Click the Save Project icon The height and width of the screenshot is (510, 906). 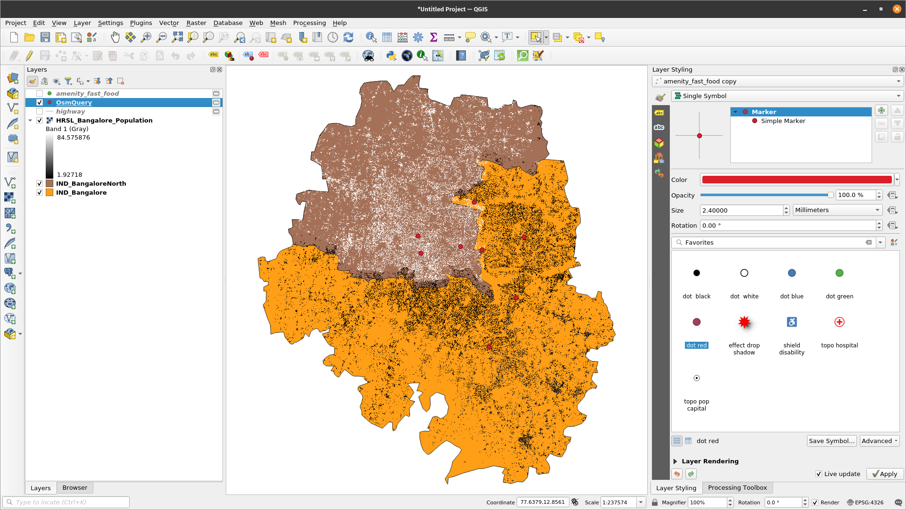click(x=45, y=38)
